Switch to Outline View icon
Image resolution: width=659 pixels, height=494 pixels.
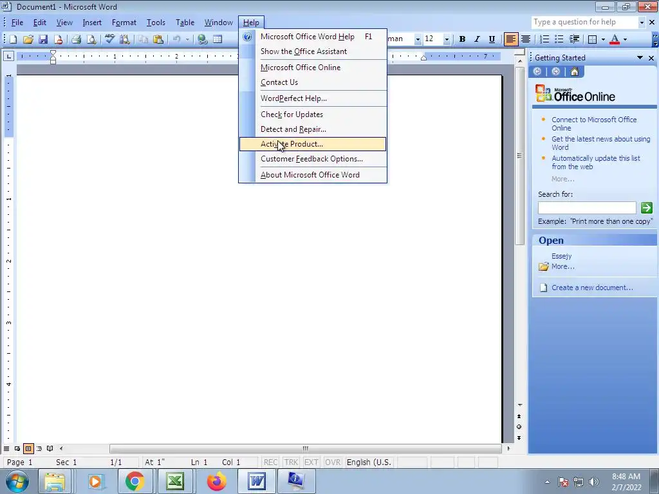click(39, 448)
